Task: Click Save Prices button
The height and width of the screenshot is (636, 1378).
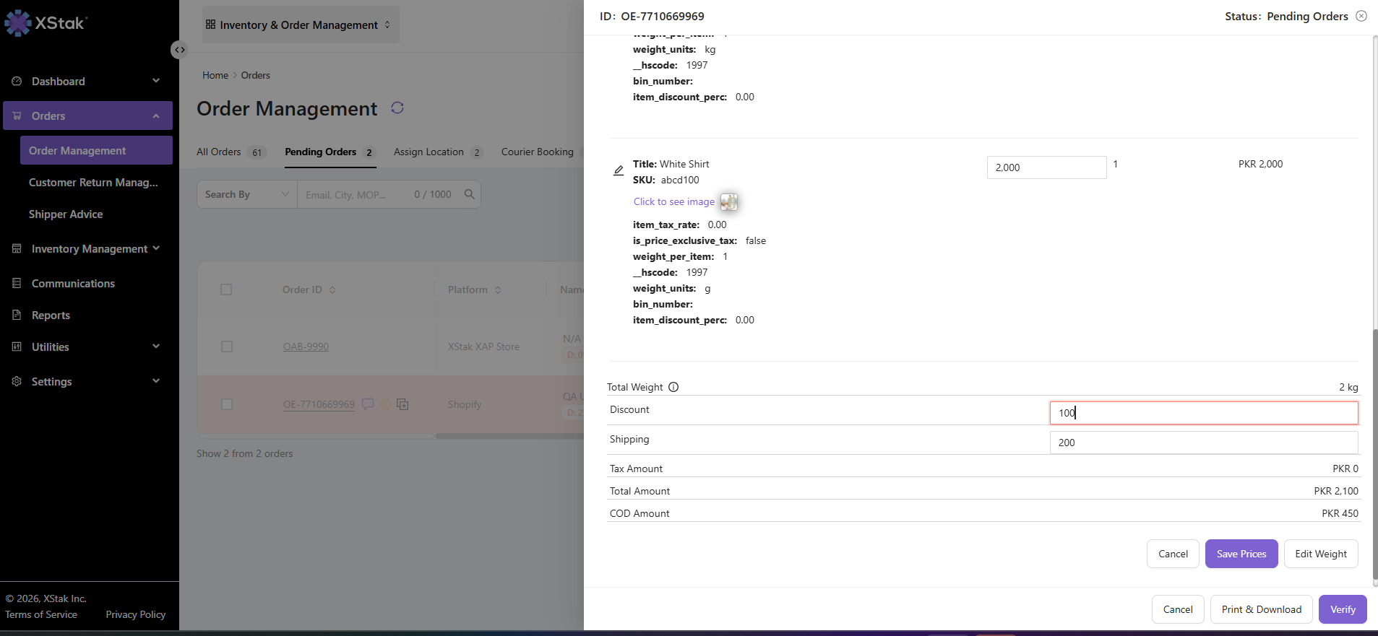Action: [x=1241, y=554]
